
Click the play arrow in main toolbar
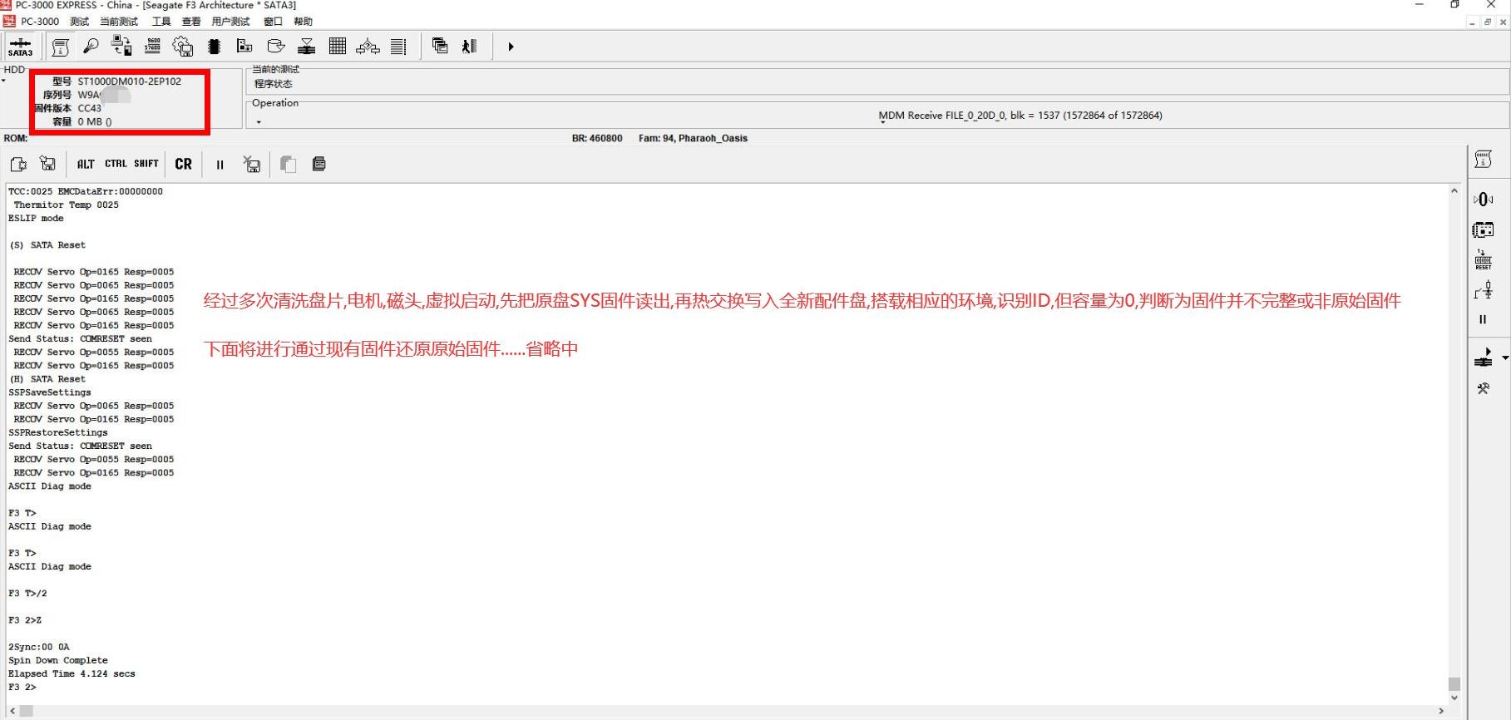coord(511,47)
